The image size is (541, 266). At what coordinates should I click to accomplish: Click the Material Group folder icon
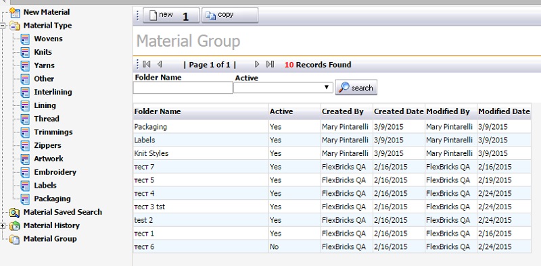(14, 239)
